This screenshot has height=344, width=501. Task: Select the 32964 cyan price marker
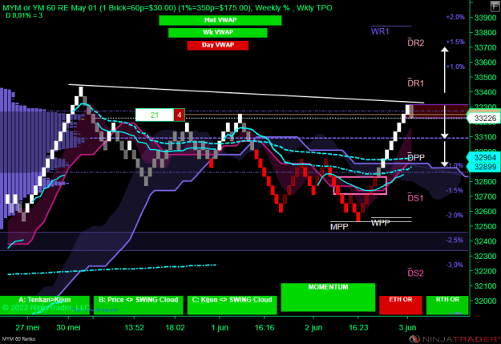(483, 157)
